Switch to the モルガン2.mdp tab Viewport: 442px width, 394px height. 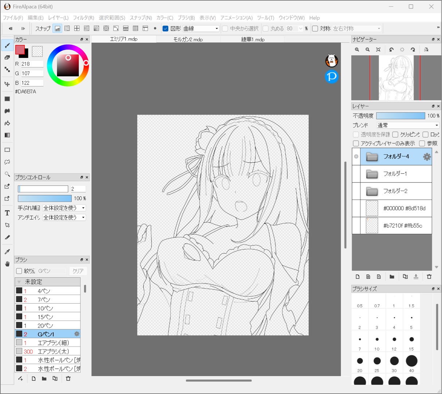188,39
